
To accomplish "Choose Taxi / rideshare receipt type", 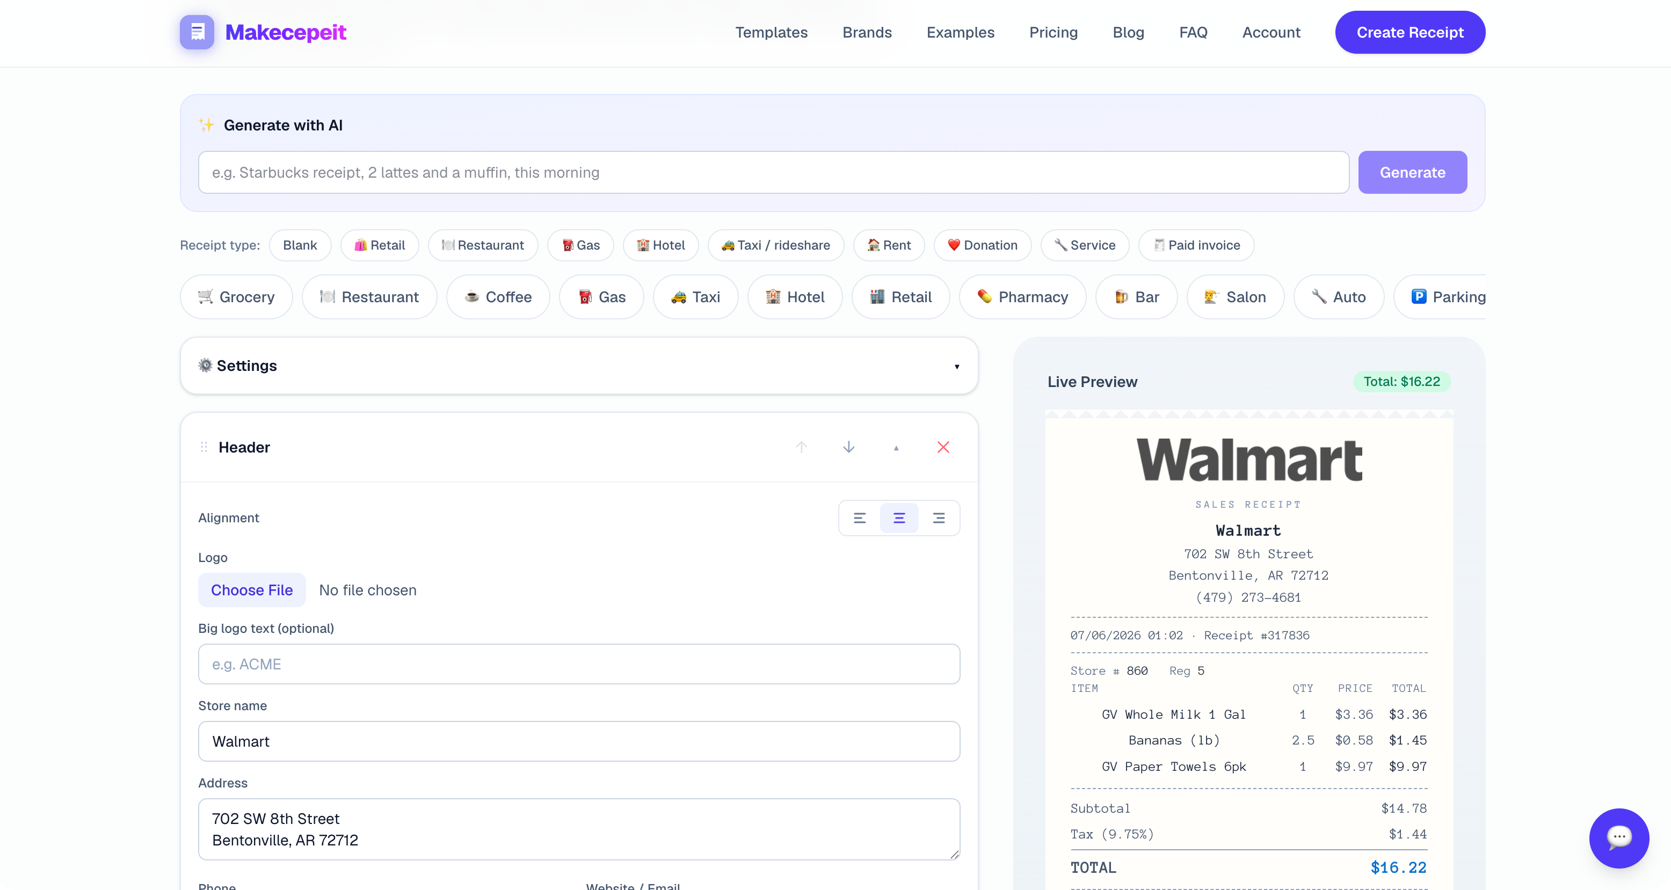I will click(x=776, y=245).
